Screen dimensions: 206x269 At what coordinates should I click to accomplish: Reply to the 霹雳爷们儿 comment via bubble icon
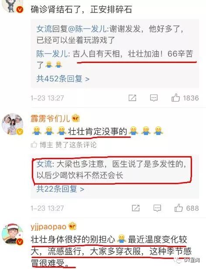click(x=157, y=208)
